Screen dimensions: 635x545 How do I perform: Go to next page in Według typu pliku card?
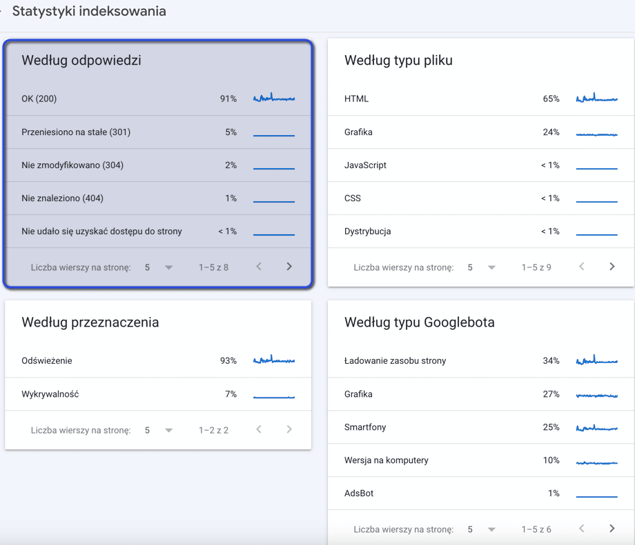pos(612,265)
